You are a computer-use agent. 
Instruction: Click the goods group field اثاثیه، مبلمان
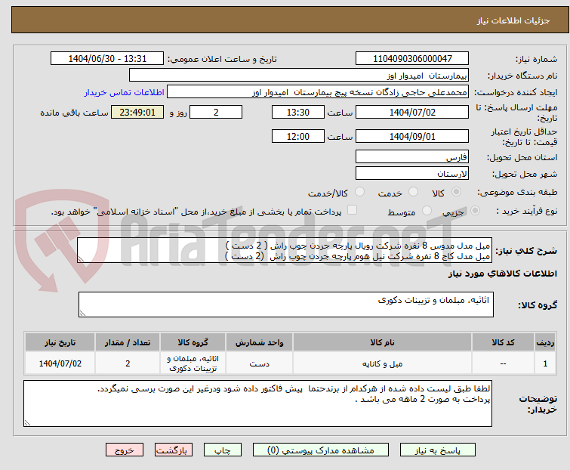pyautogui.click(x=285, y=305)
